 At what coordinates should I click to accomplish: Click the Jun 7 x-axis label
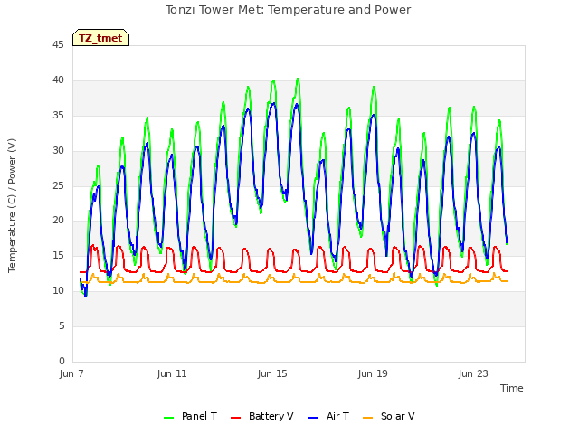pos(71,373)
